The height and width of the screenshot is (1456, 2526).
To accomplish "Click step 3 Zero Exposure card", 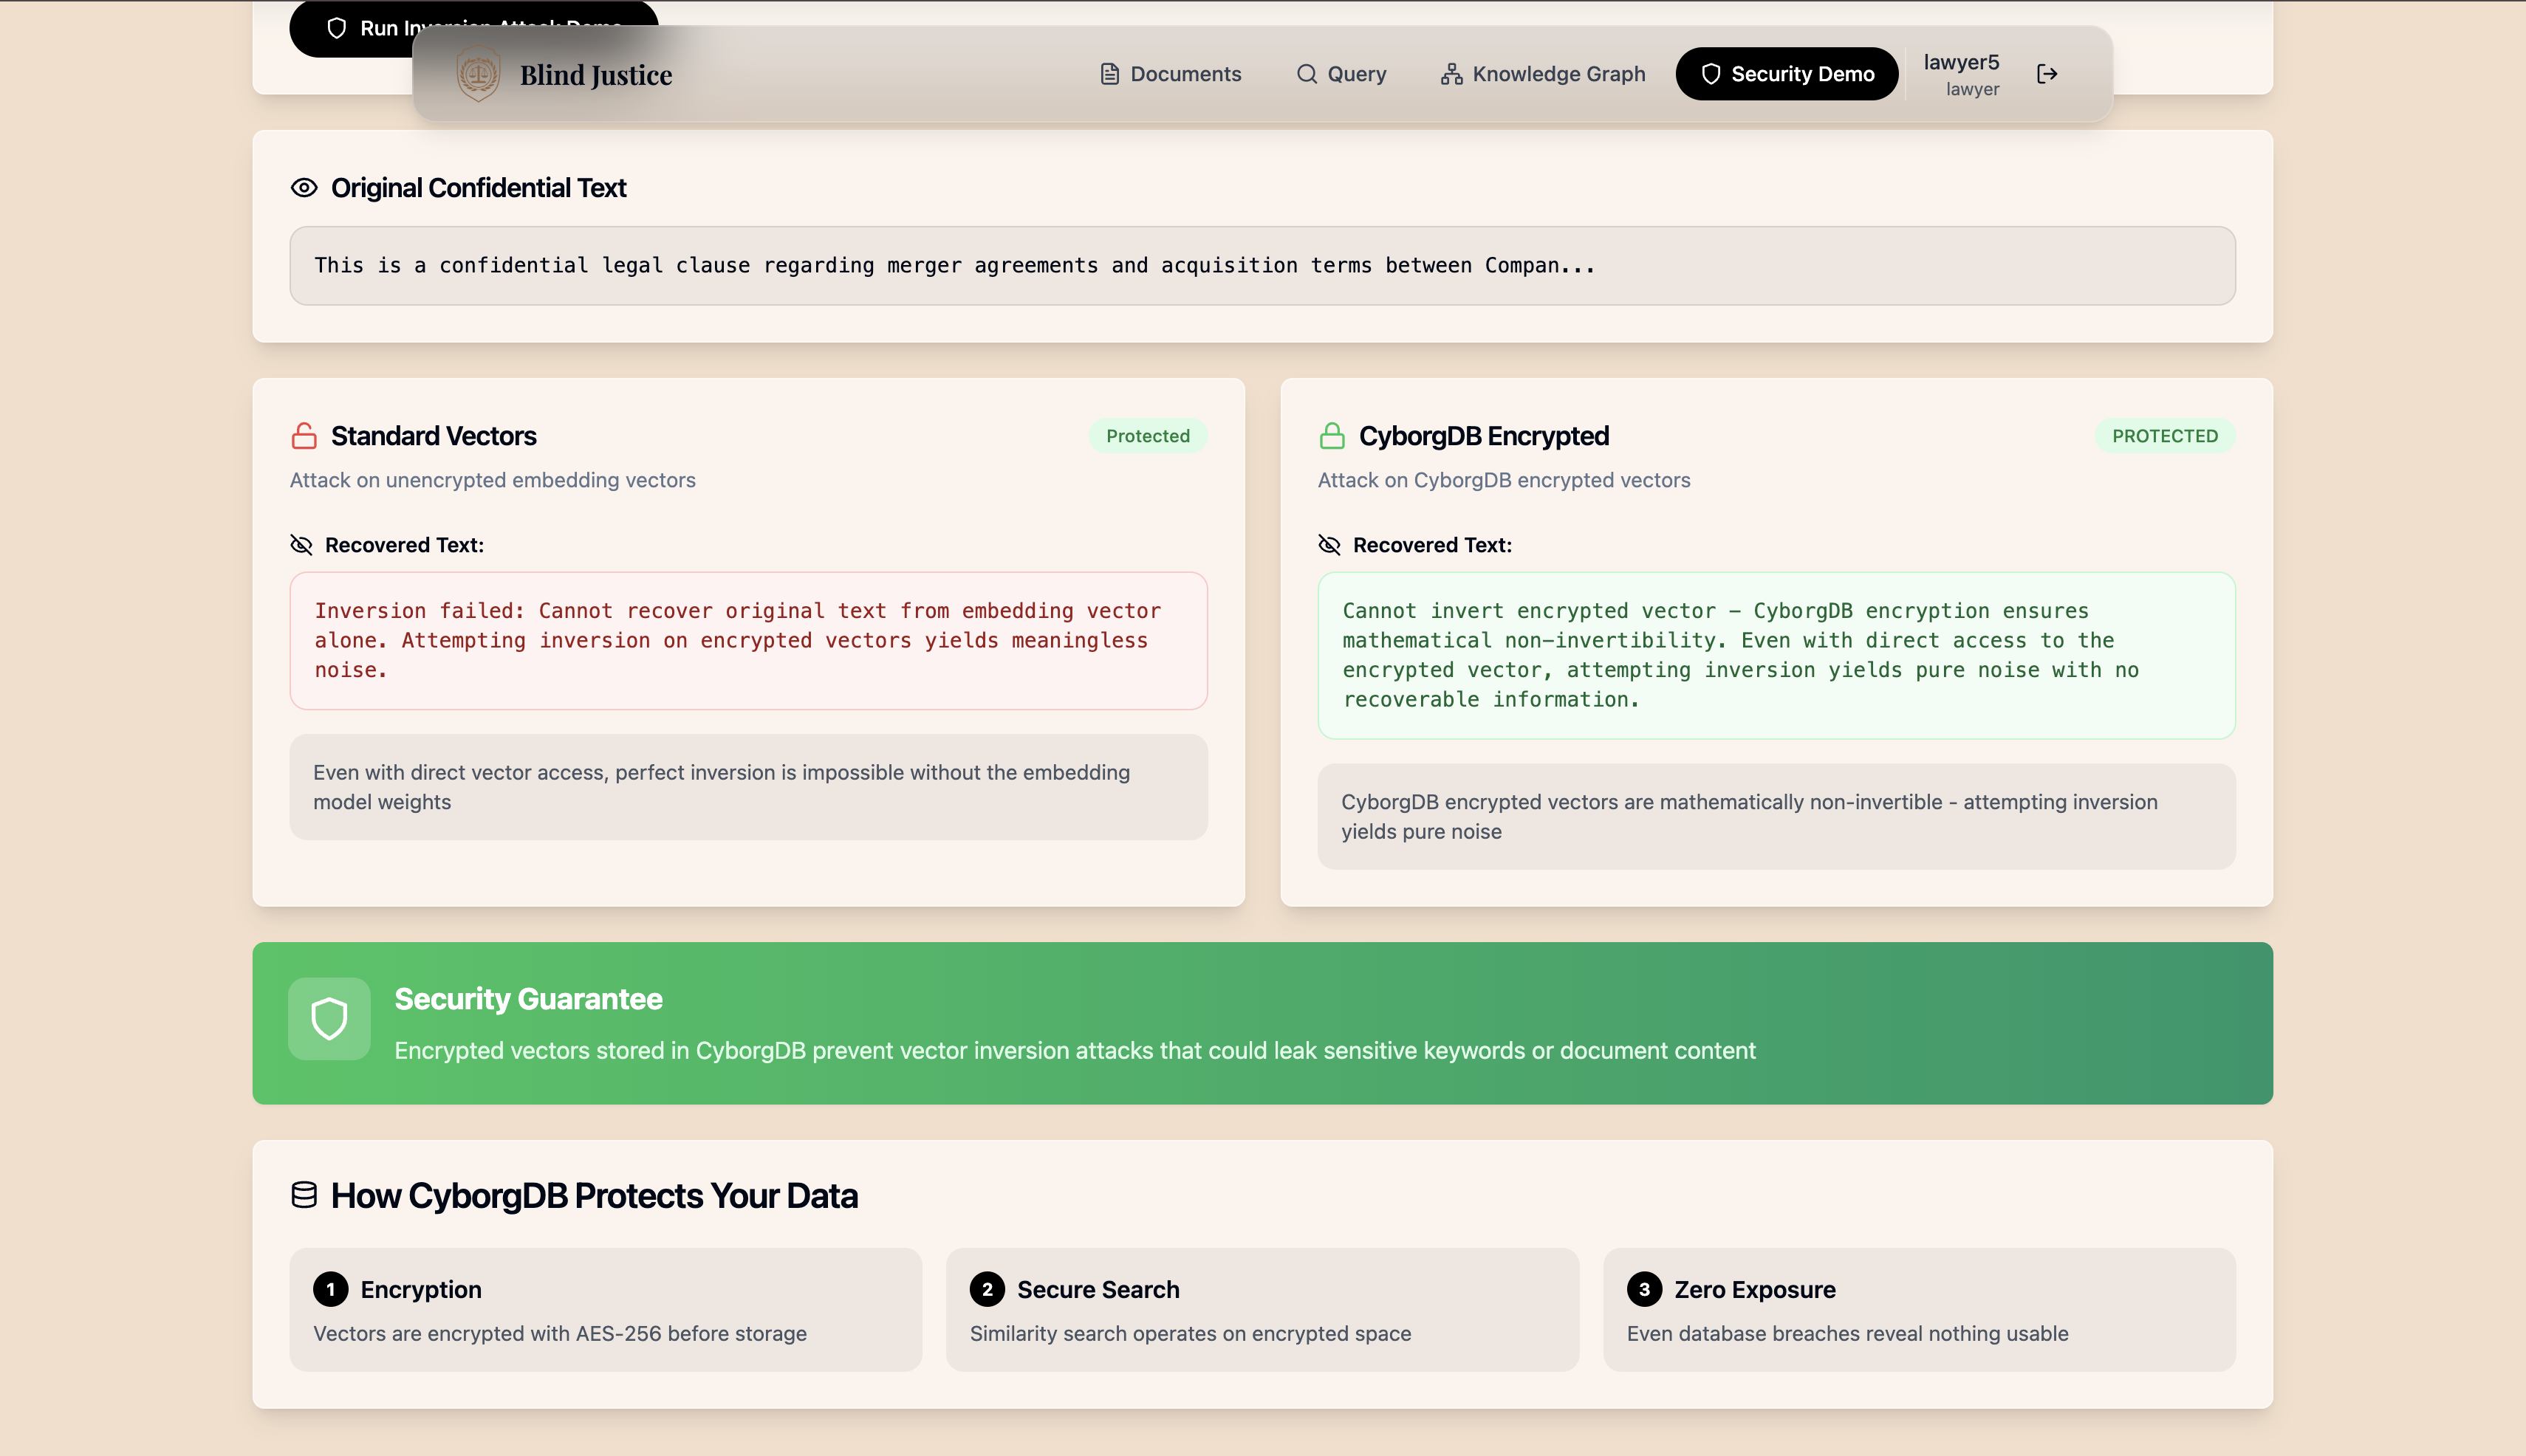I will coord(1917,1309).
